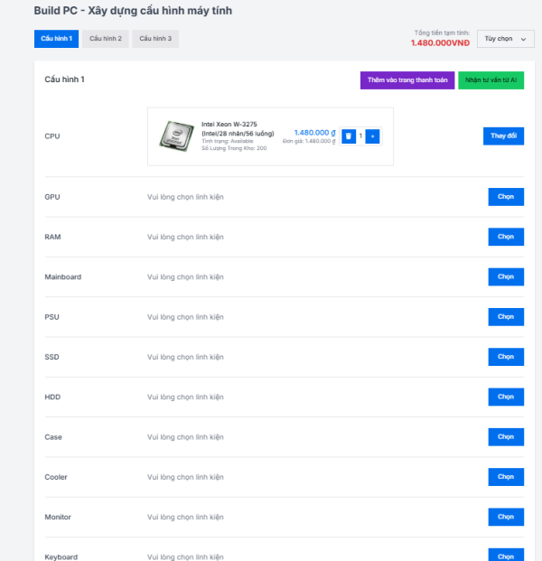This screenshot has height=561, width=542.
Task: Click Thay đổi to change the CPU
Action: 503,136
